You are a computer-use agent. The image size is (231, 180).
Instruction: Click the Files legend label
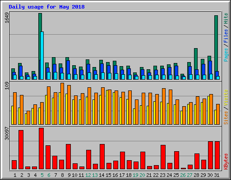(x=226, y=36)
